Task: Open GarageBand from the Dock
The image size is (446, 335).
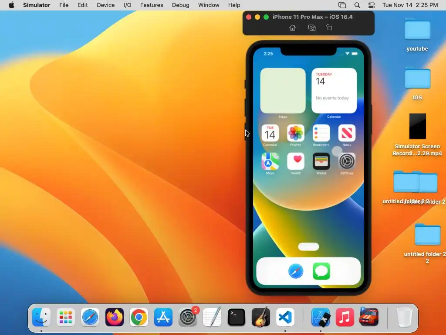Action: tap(261, 317)
